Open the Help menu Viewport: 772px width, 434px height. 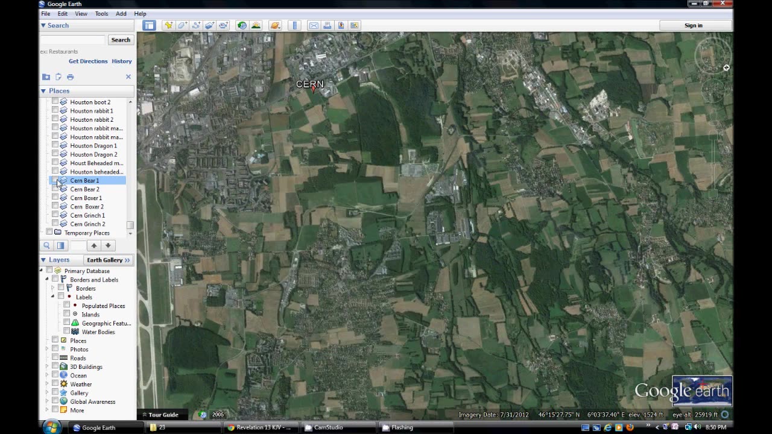(x=140, y=14)
